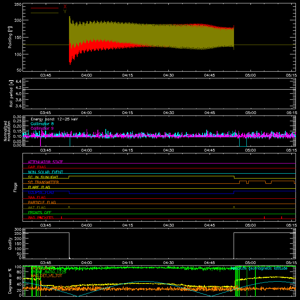Image resolution: width=300 pixels, height=300 pixels.
Task: Click the Absolute geomagnetic latitude label
Action: point(259,268)
